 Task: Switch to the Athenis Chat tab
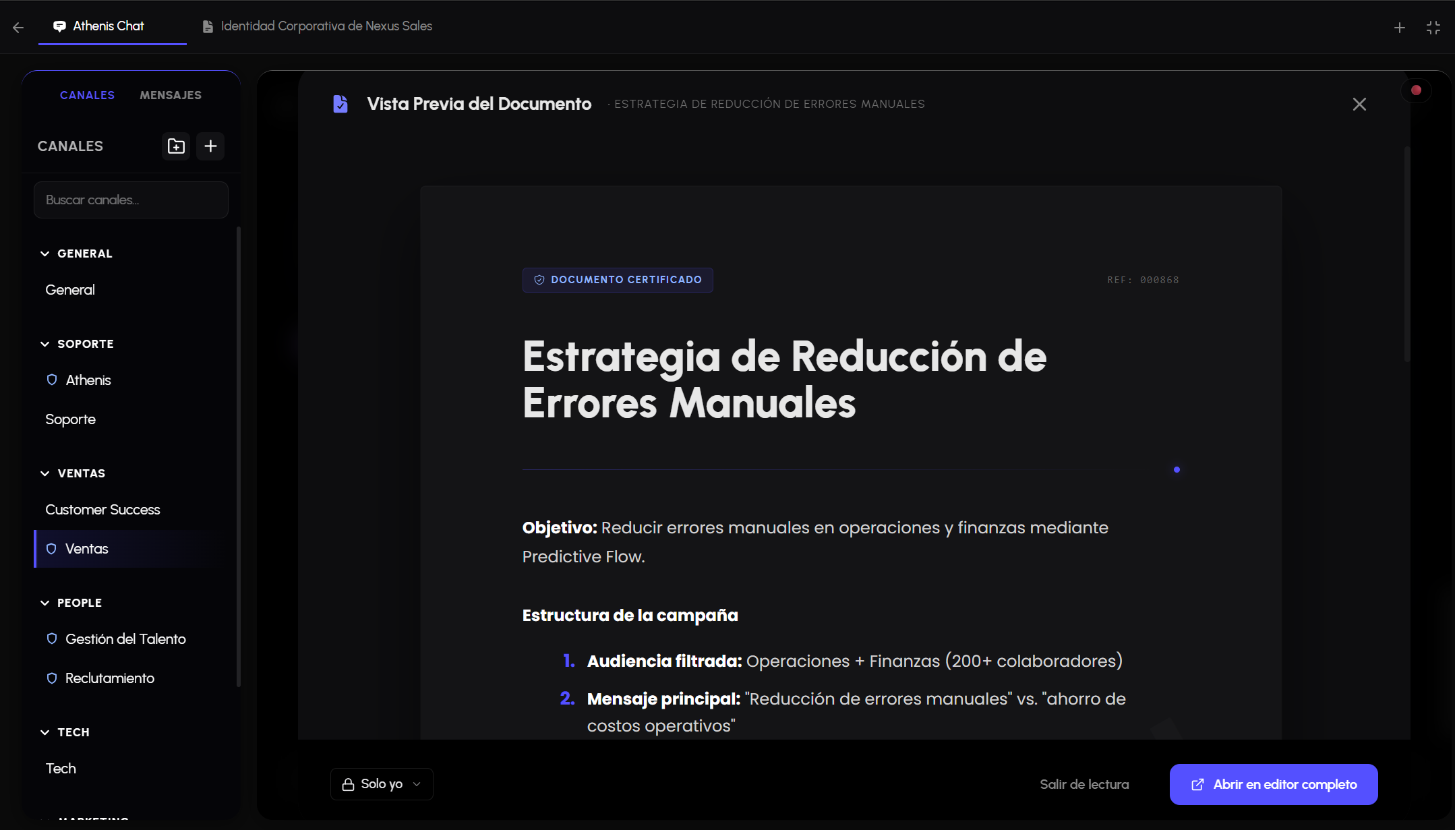112,26
